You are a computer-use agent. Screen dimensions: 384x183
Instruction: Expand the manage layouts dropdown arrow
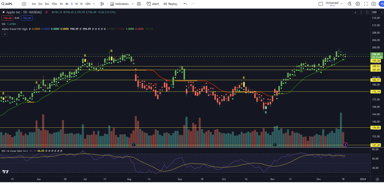point(342,4)
